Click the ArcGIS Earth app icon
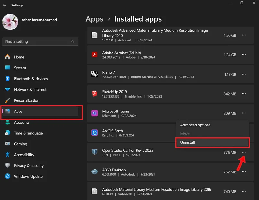 coord(95,133)
